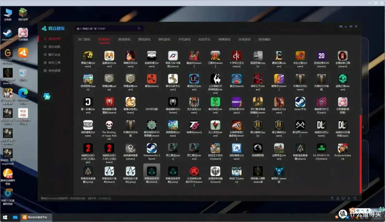Open the Bodycam steam game
Screen dimensions: 385x222
[x=343, y=148]
